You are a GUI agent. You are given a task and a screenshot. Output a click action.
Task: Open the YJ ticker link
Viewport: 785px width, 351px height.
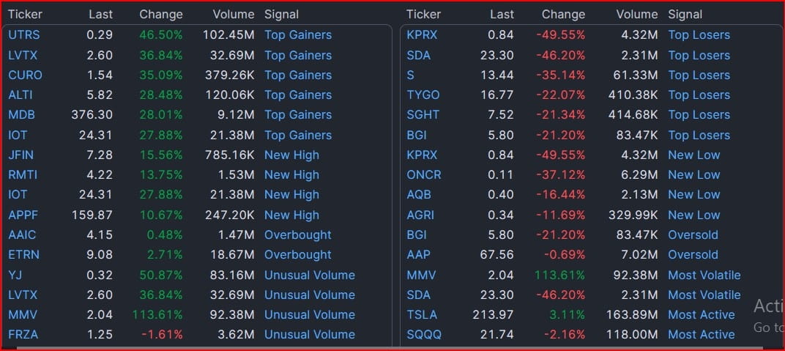pyautogui.click(x=15, y=275)
